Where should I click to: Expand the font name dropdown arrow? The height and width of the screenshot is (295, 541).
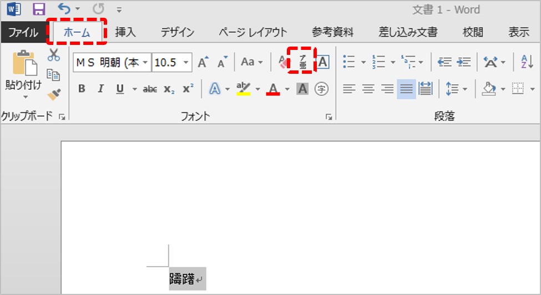coord(145,62)
